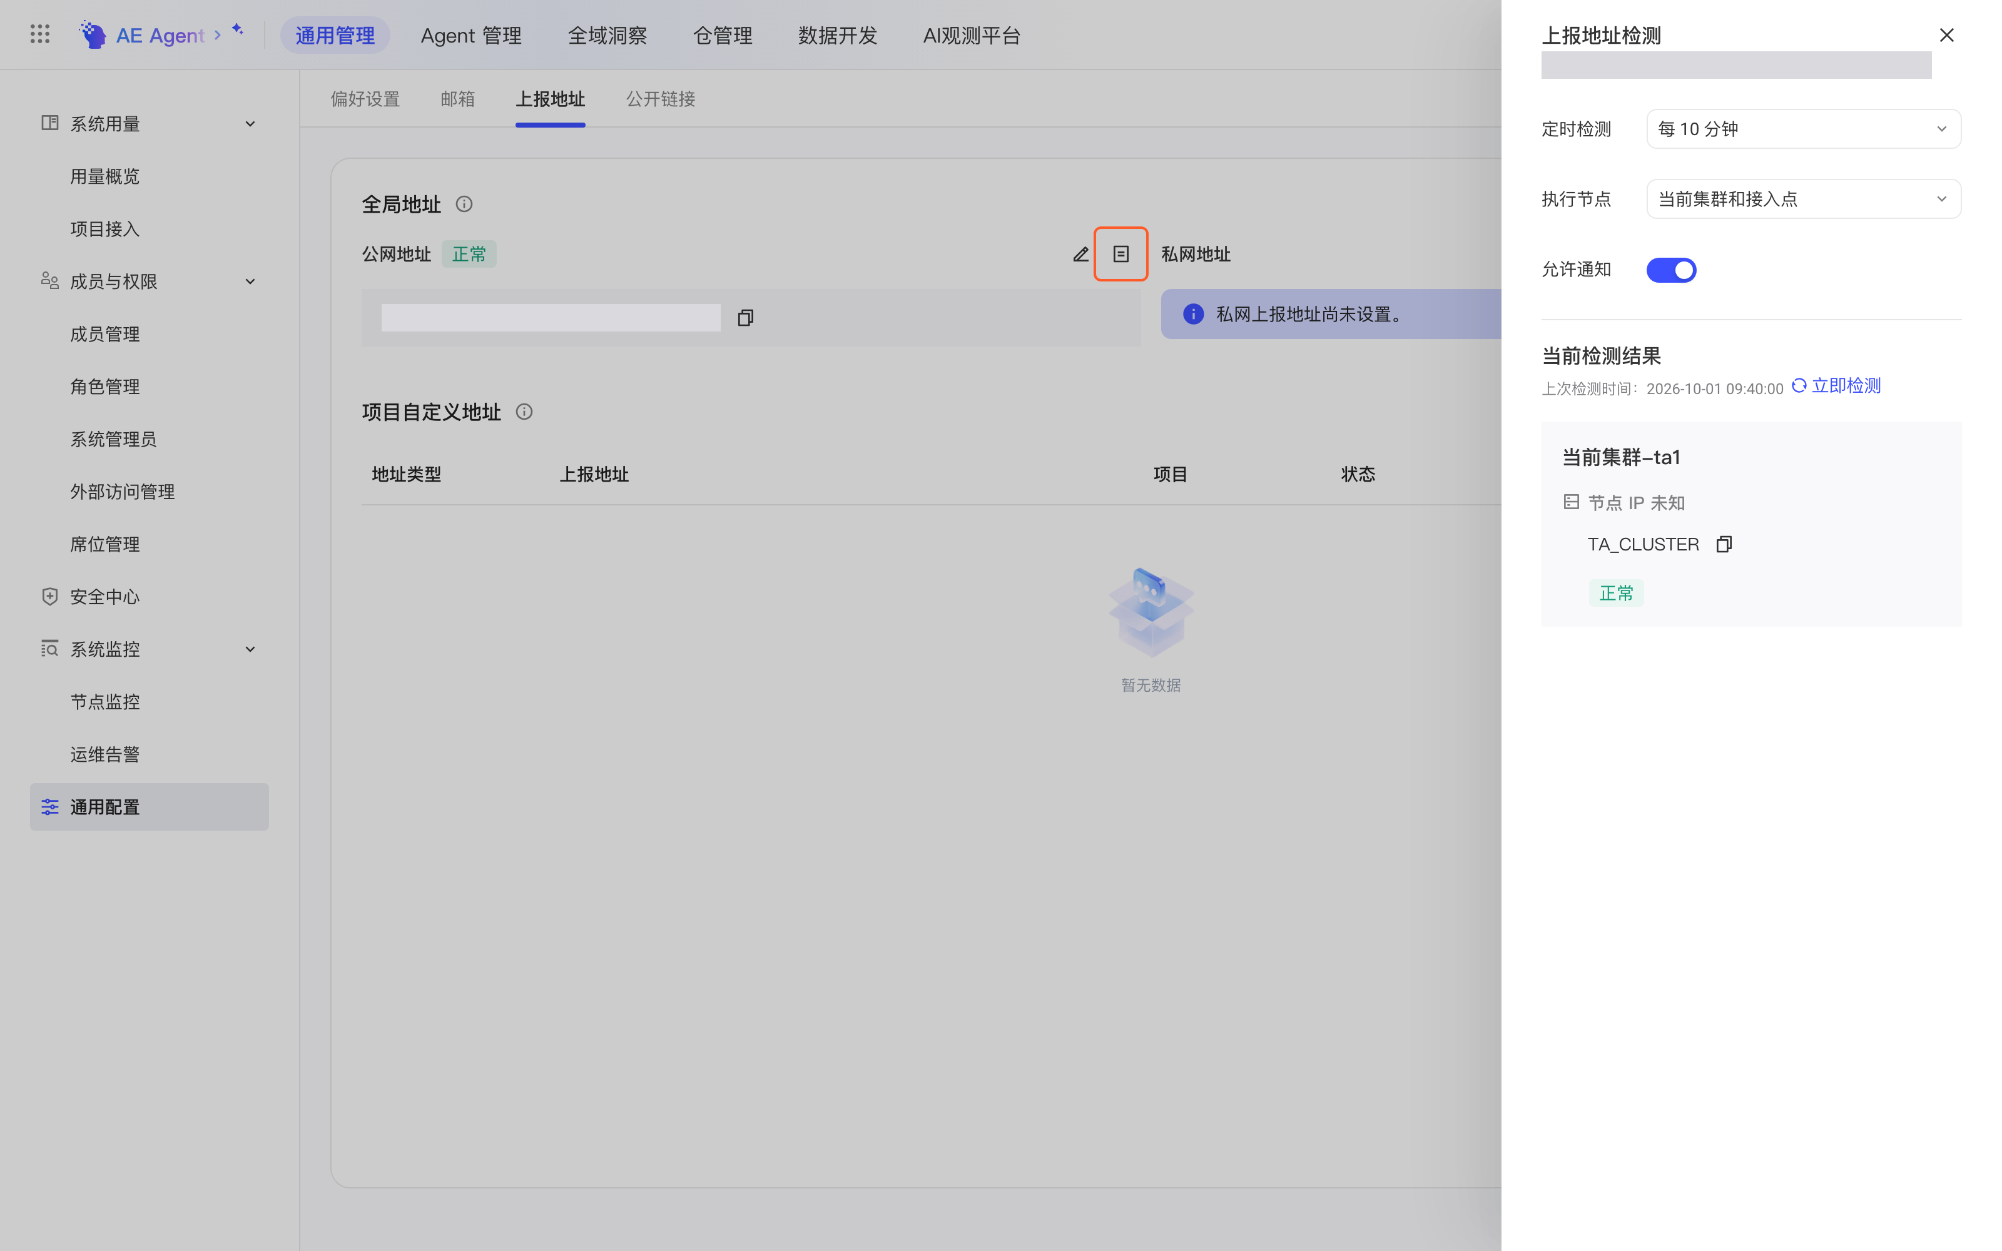Image resolution: width=2002 pixels, height=1251 pixels.
Task: Open the 仓管理 top menu
Action: coord(722,36)
